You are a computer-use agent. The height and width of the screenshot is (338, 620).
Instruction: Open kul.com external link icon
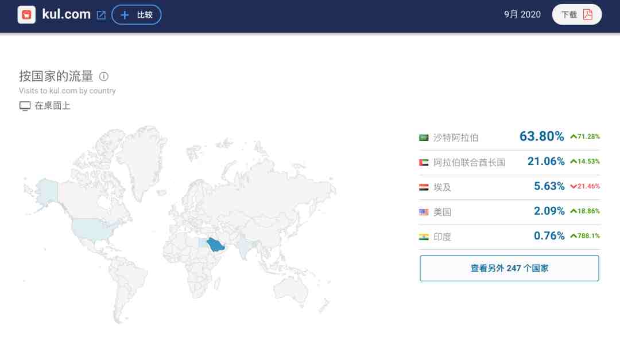[x=101, y=15]
